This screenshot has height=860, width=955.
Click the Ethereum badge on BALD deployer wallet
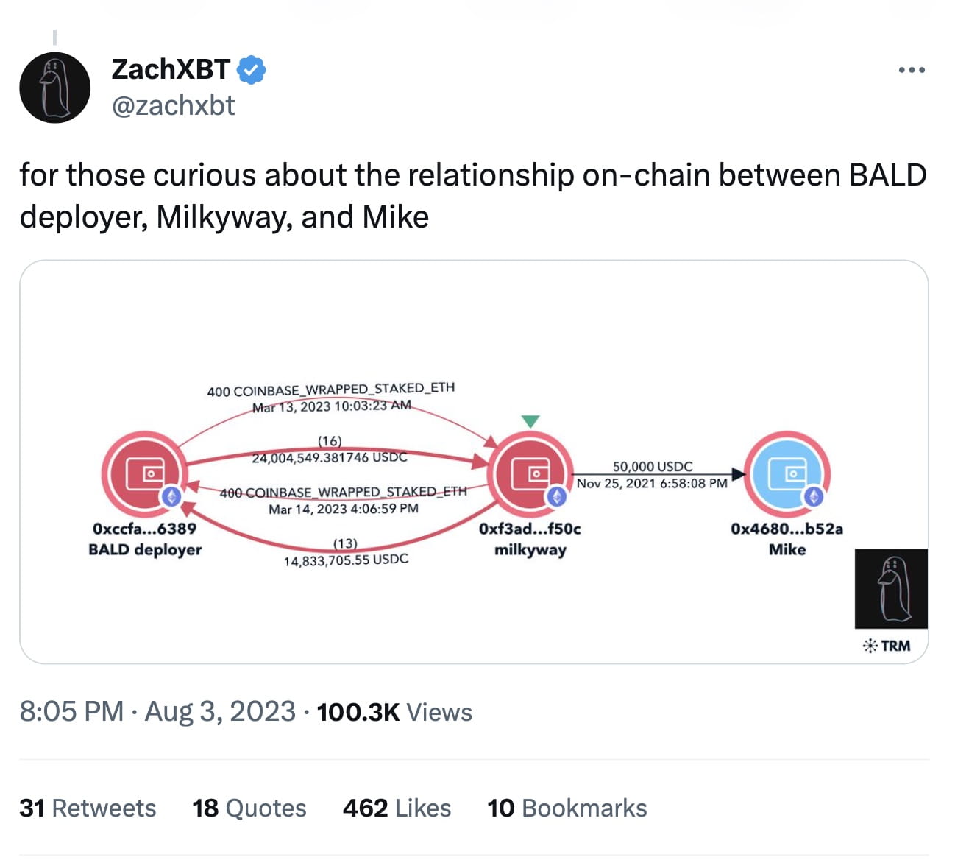click(x=173, y=498)
